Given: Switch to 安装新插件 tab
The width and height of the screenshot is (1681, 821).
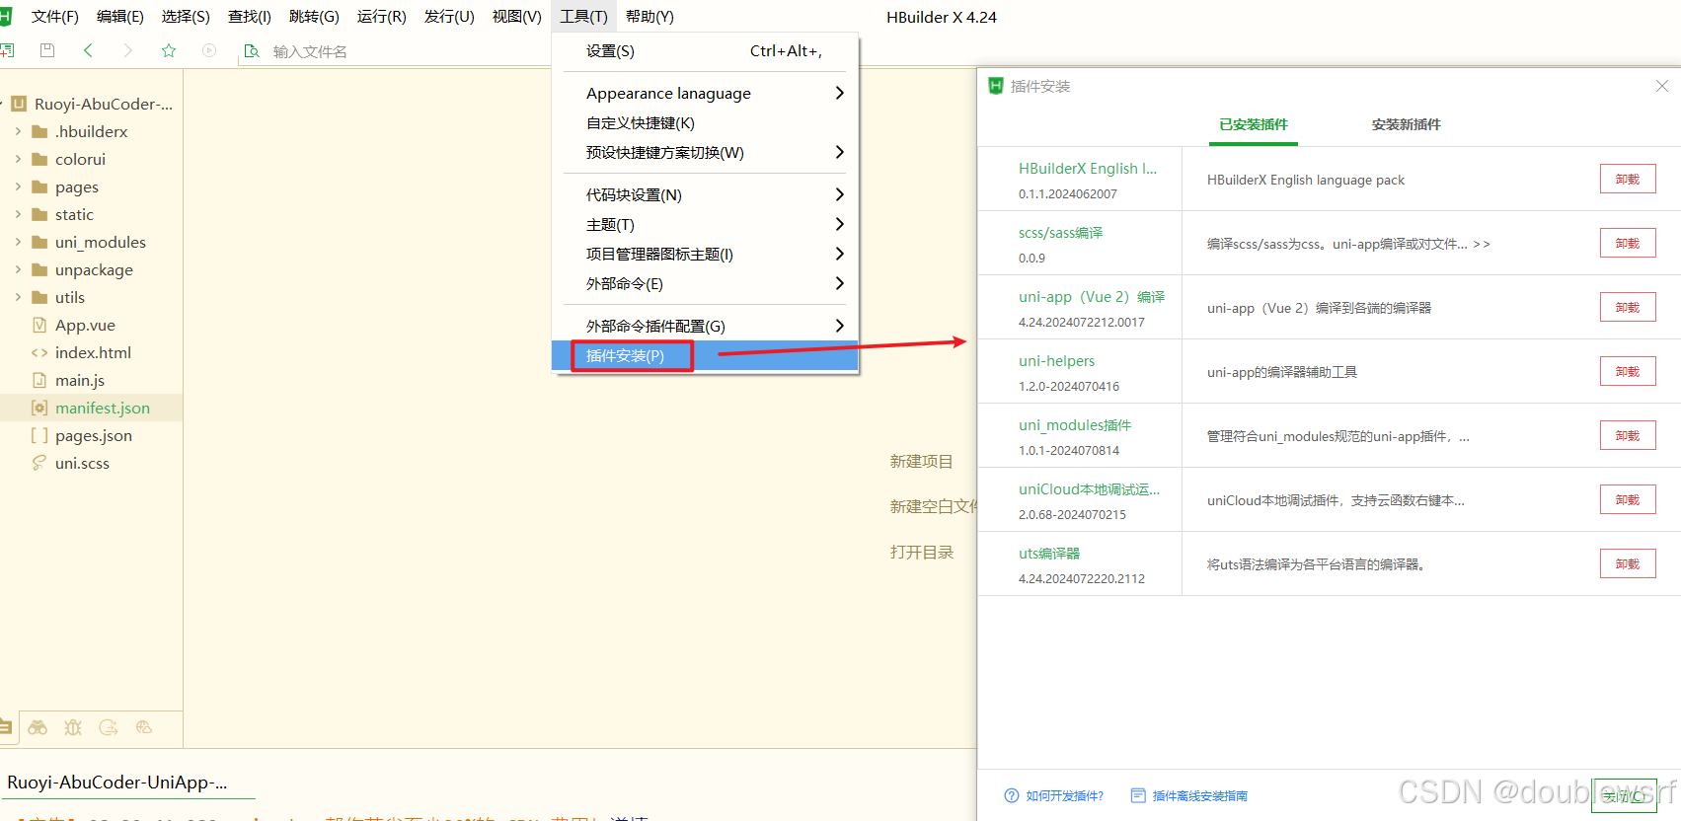Looking at the screenshot, I should (1406, 125).
